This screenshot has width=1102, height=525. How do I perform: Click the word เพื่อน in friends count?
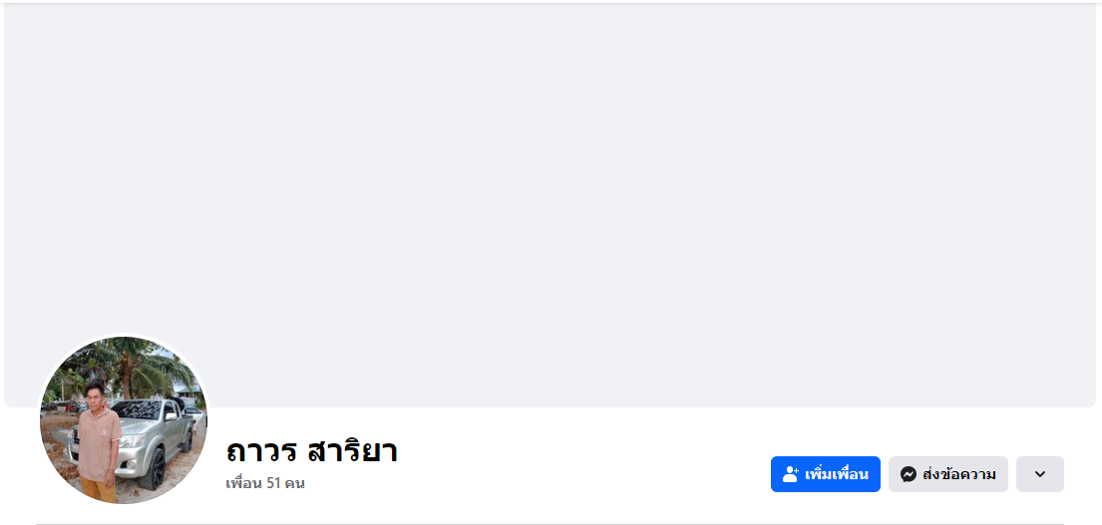click(243, 483)
